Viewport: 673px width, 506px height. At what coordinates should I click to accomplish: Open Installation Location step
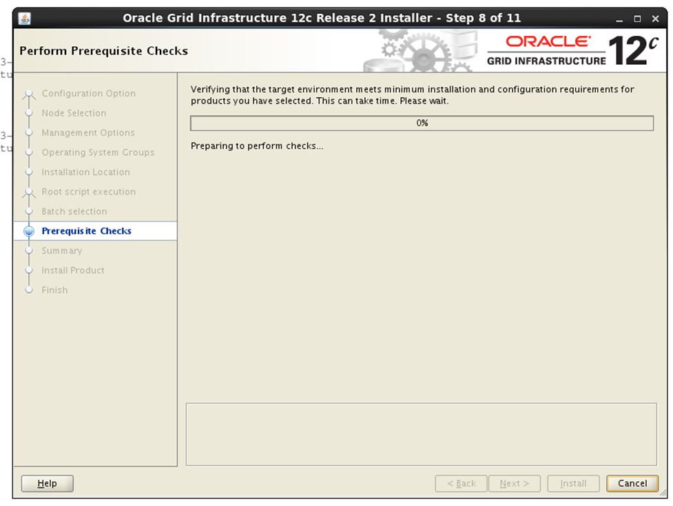point(85,172)
